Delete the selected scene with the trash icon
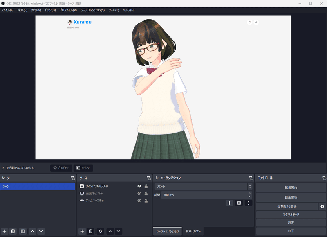Image resolution: width=327 pixels, height=237 pixels. (13, 231)
